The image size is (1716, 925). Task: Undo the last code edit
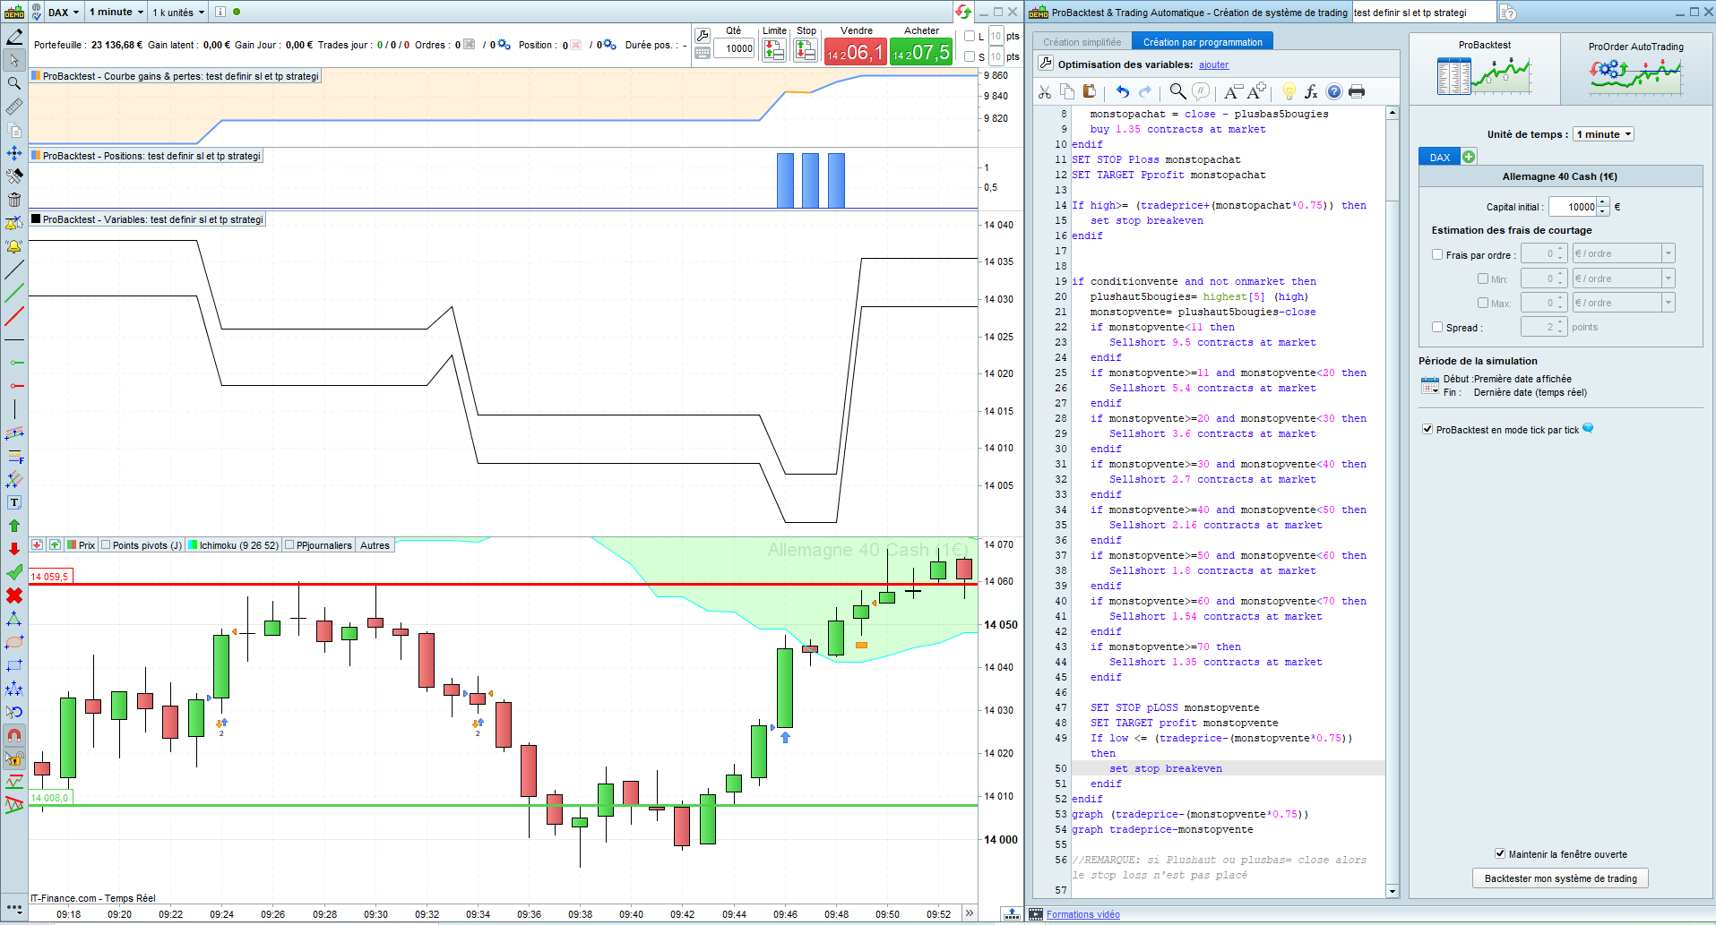coord(1122,91)
